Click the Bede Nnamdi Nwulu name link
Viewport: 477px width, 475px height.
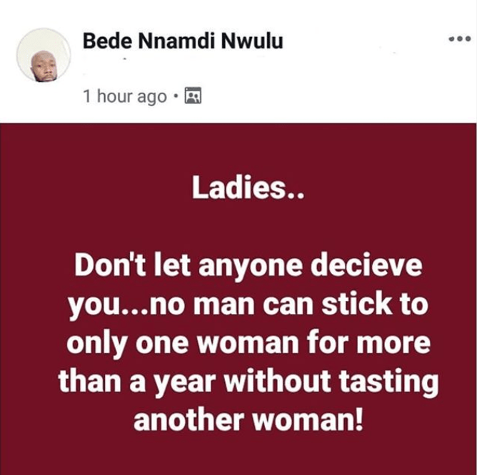tap(183, 41)
